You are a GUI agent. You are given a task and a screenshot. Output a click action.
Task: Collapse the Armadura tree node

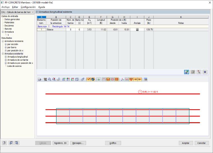[x=3, y=32]
